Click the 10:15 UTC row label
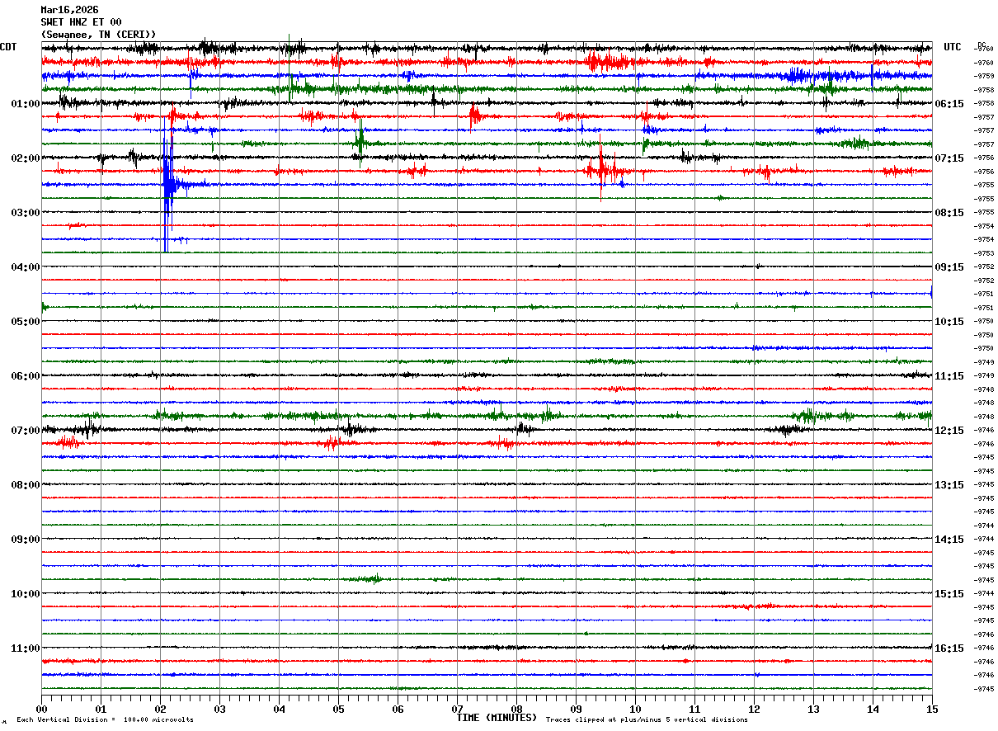Viewport: 998px width, 731px height. [x=949, y=322]
